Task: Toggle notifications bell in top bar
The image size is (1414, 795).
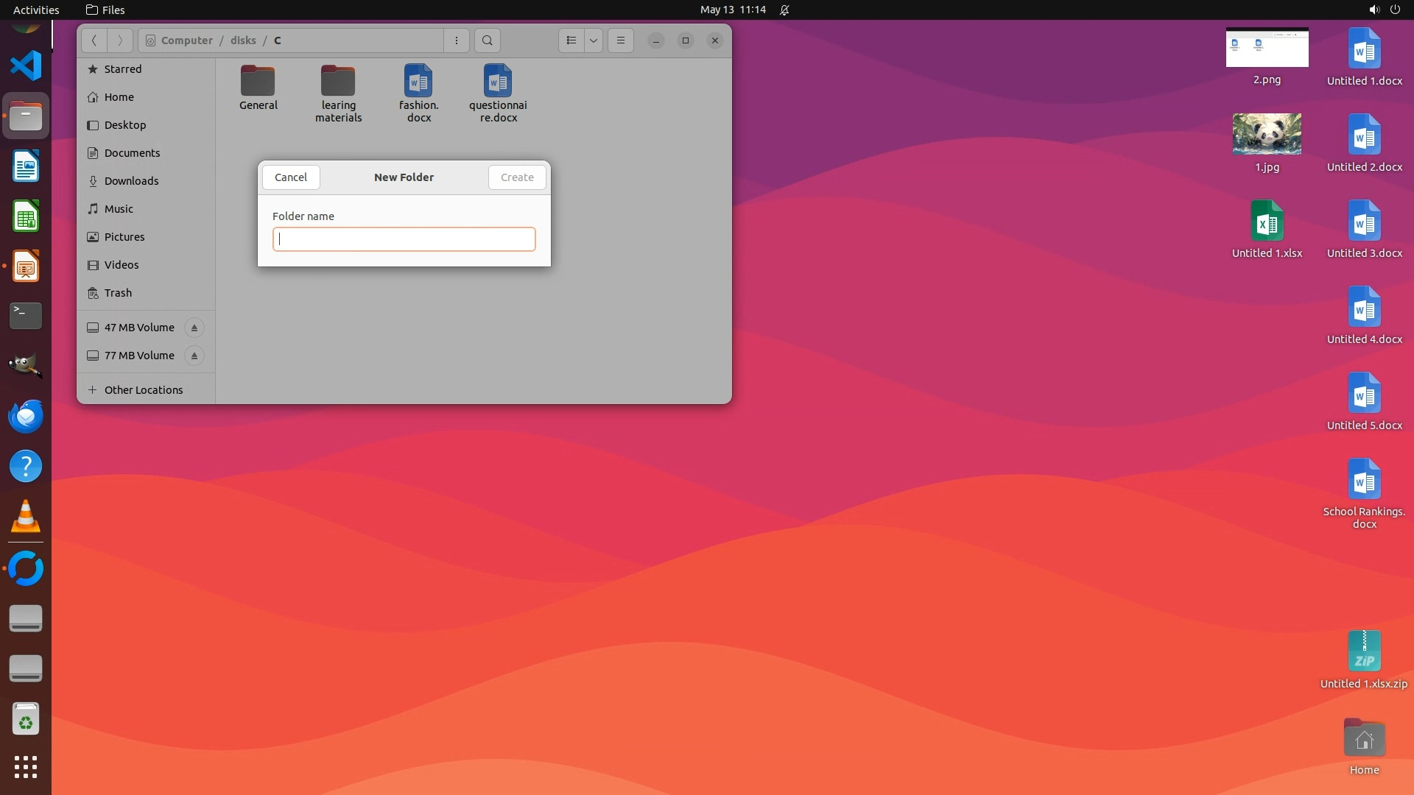Action: pos(784,10)
